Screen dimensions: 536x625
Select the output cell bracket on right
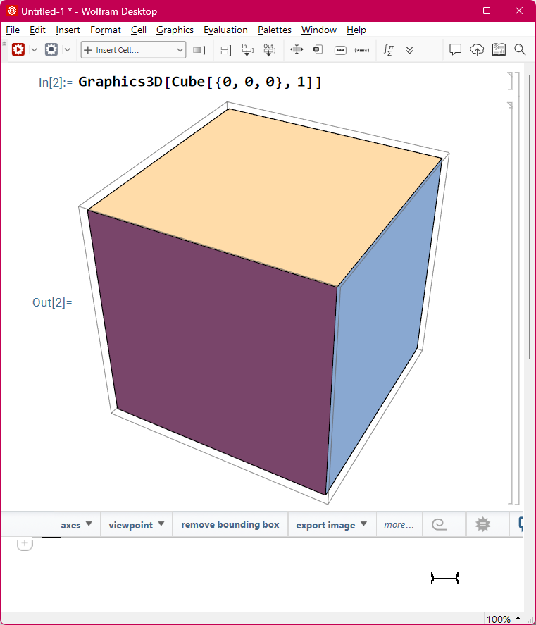[x=511, y=303]
